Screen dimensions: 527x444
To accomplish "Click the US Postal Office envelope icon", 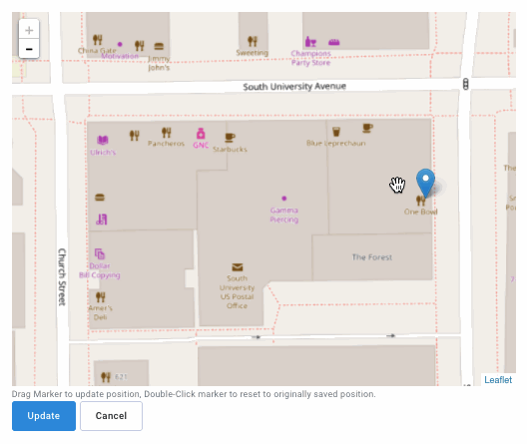I will point(238,267).
